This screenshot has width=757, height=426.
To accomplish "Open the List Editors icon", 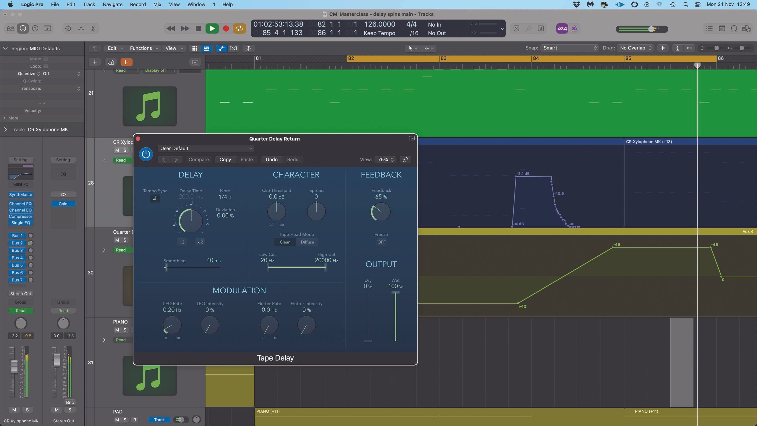I will tap(709, 28).
